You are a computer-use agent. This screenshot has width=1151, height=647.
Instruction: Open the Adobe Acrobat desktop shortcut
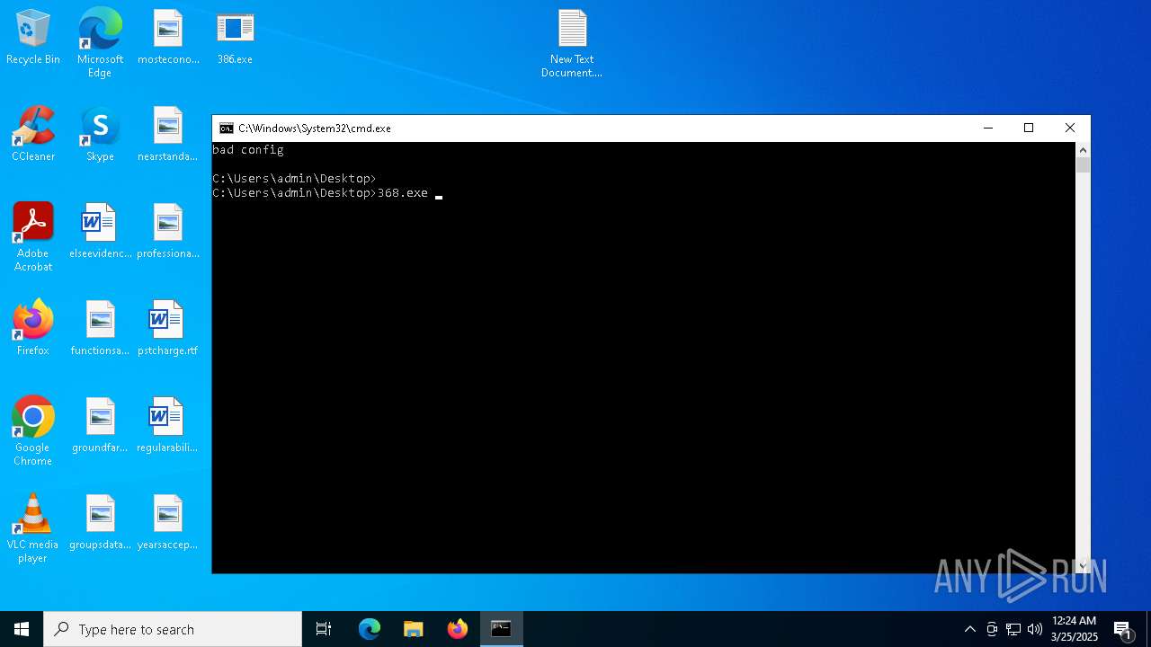tap(33, 237)
